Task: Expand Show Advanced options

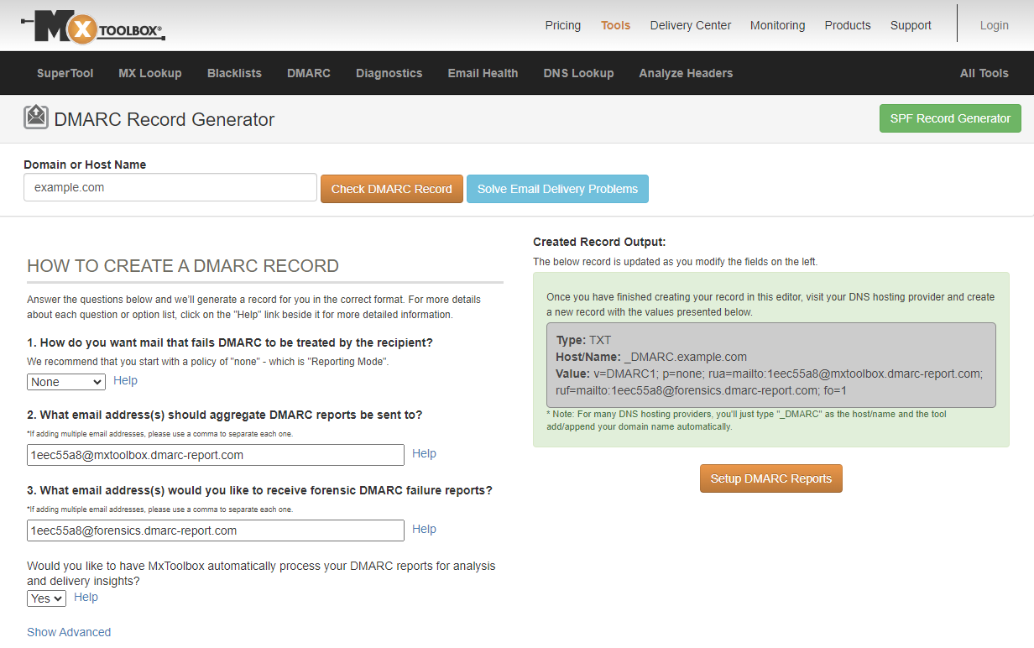Action: [x=69, y=632]
